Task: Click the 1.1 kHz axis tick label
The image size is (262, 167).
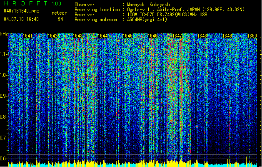Action: [3, 54]
